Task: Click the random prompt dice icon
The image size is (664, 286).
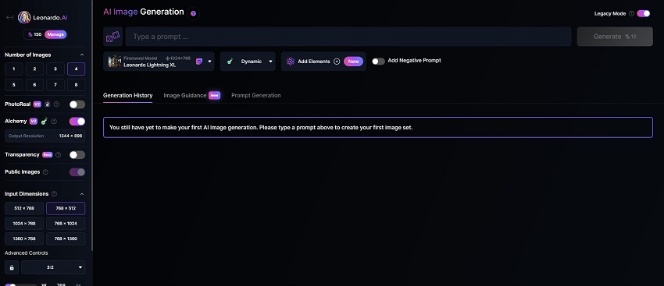Action: coord(112,37)
